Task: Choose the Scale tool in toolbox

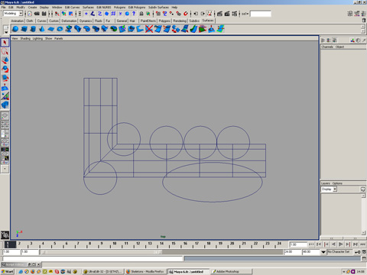Action: [5, 78]
